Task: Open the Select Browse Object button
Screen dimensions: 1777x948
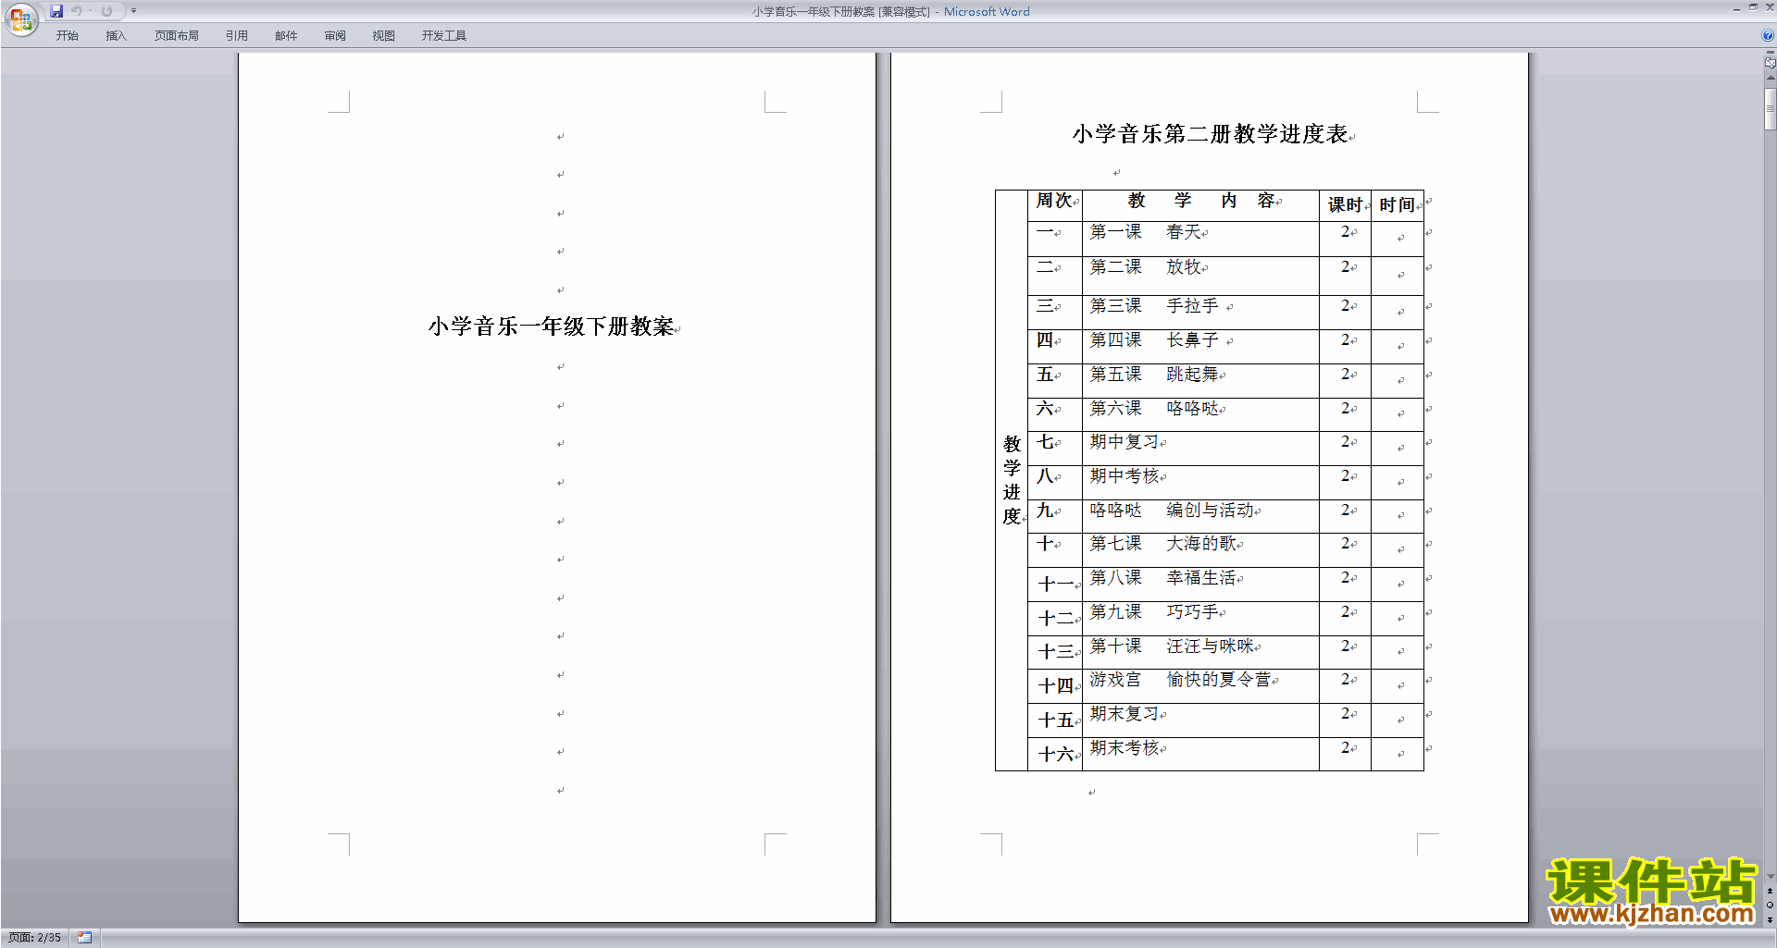Action: pyautogui.click(x=1770, y=905)
